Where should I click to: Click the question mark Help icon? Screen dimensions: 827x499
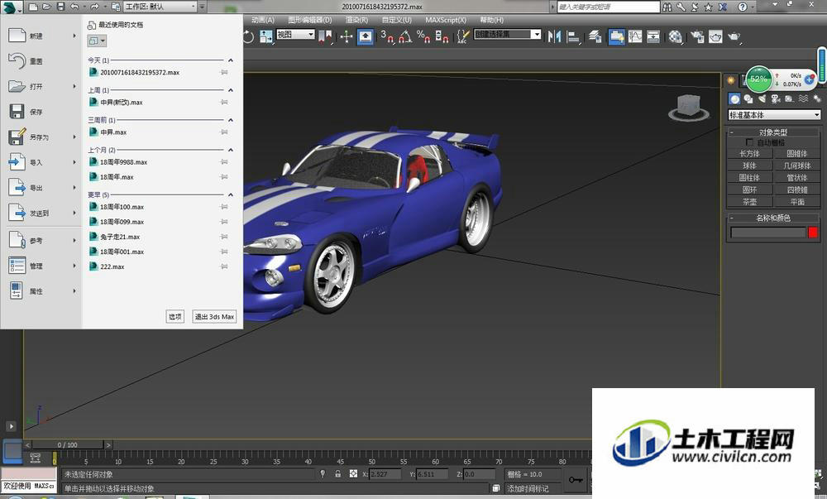[742, 7]
